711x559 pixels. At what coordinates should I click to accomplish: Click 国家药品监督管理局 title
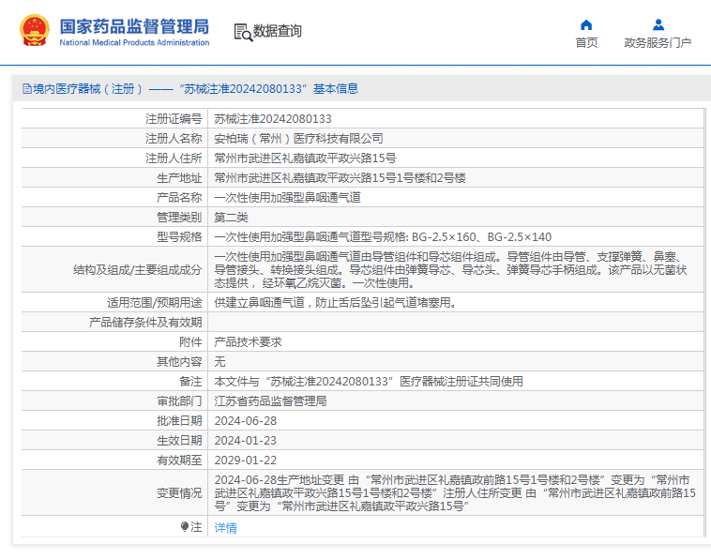click(x=134, y=27)
